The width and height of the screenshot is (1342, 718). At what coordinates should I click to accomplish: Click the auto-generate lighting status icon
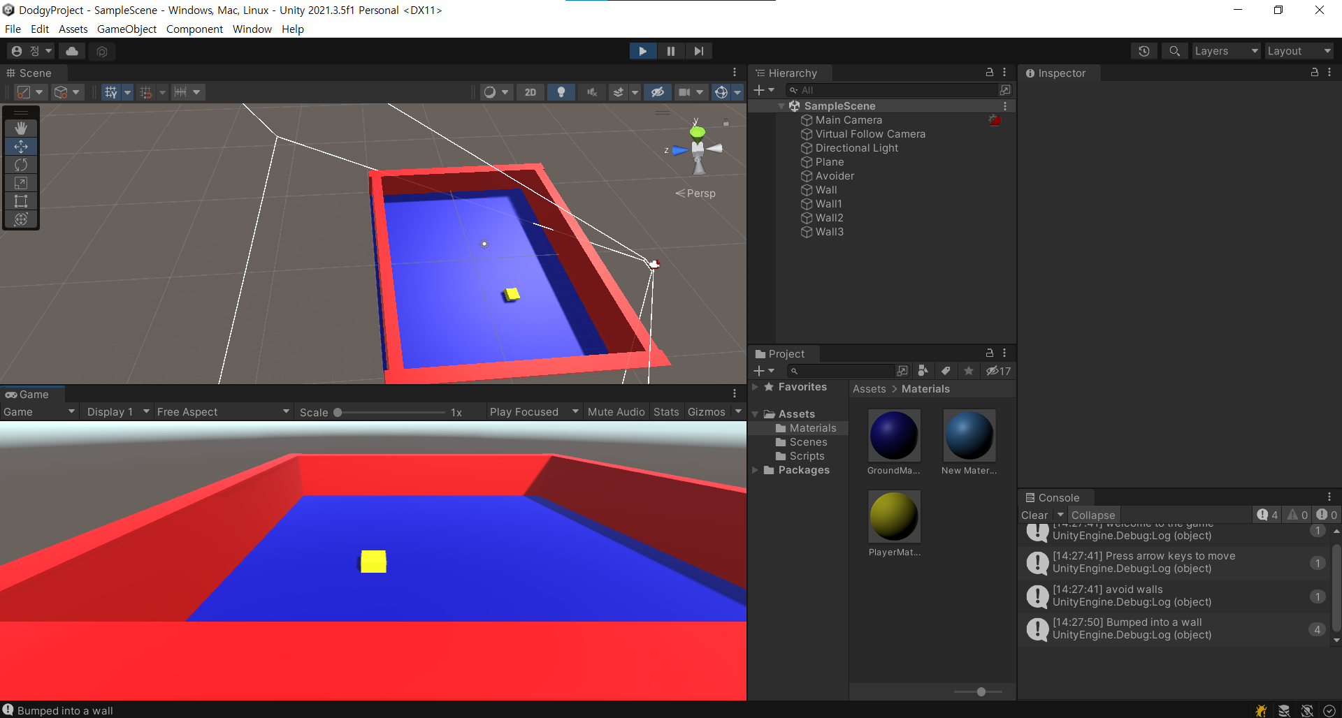(1307, 710)
